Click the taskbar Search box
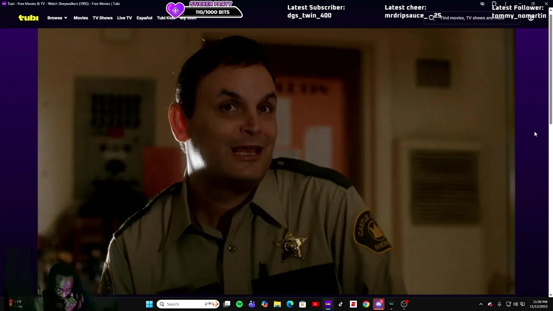 [188, 304]
